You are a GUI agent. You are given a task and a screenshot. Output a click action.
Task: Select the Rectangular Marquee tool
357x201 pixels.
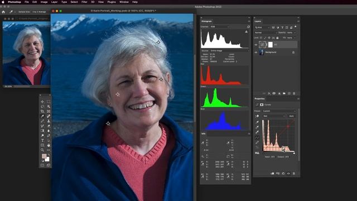pyautogui.click(x=49, y=102)
